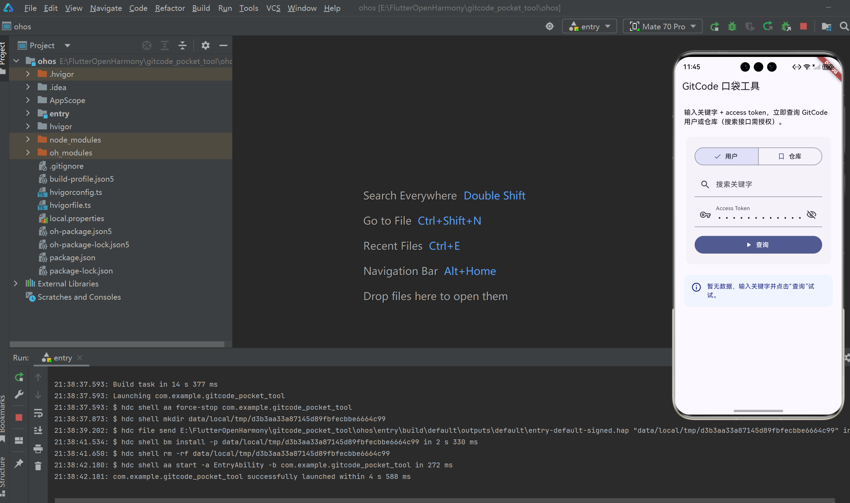The width and height of the screenshot is (850, 503).
Task: Click Select Opened File target icon
Action: coord(147,45)
